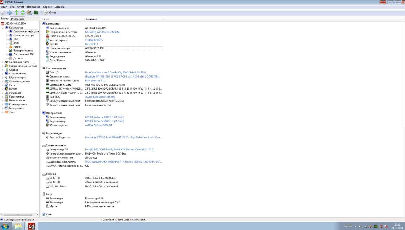Expand the Хранение данных tree node
The width and height of the screenshot is (405, 230).
coord(3,81)
